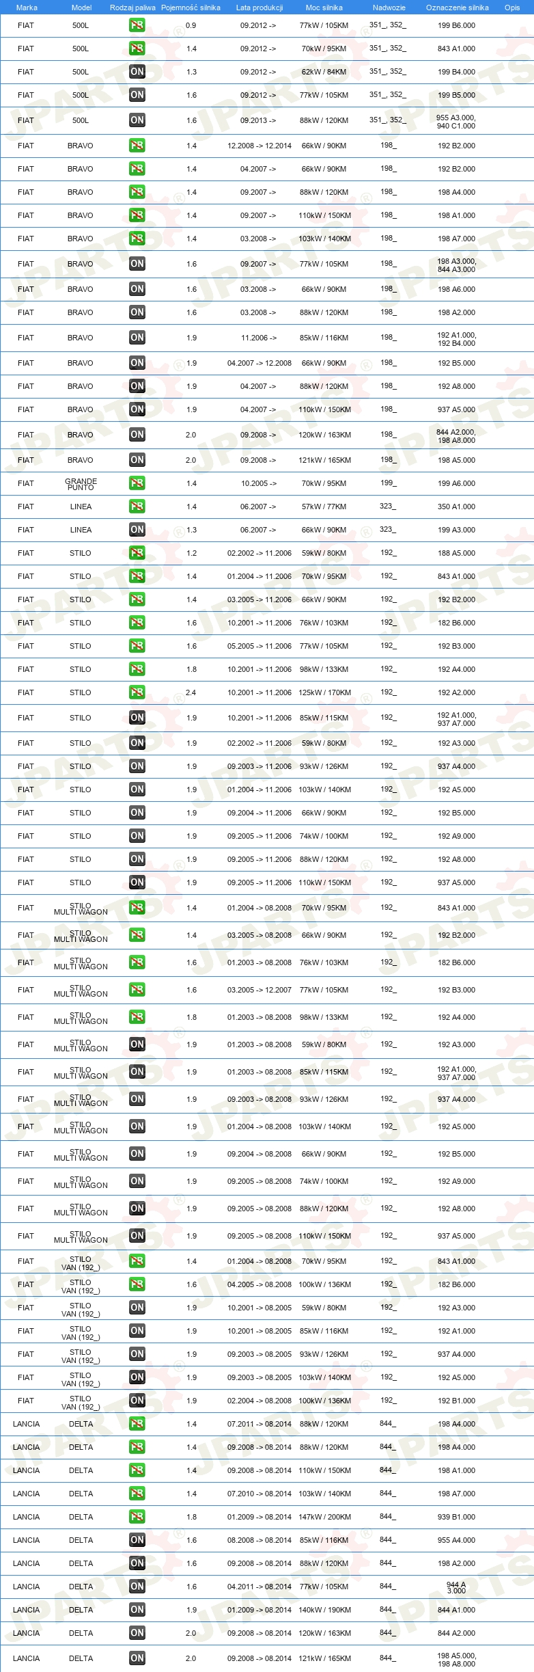Click petrol icon in Delta 07.2011 -> 08.2014 row

137,1424
